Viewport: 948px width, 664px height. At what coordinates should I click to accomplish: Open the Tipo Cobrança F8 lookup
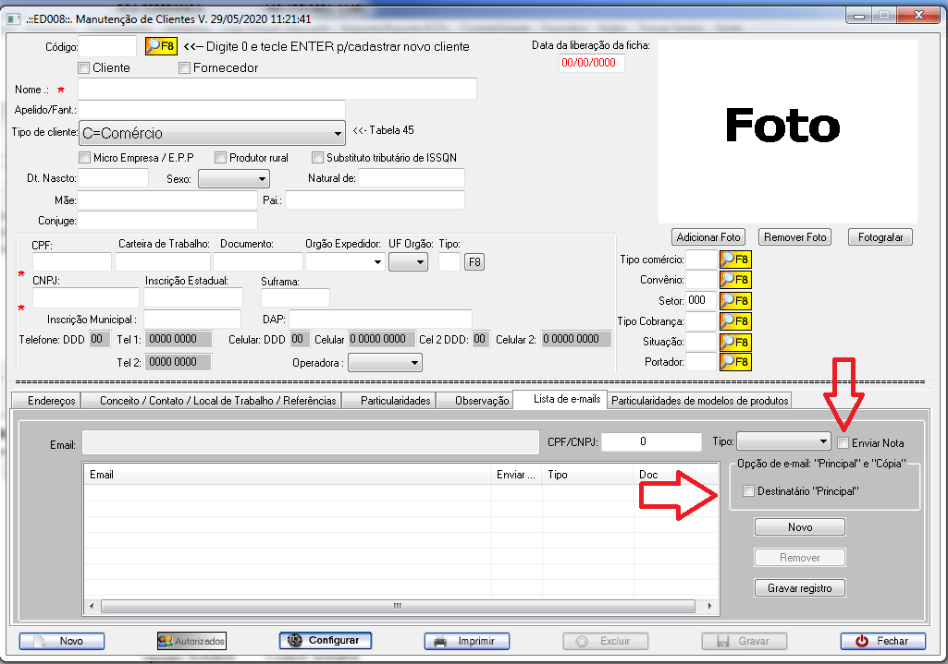point(734,321)
